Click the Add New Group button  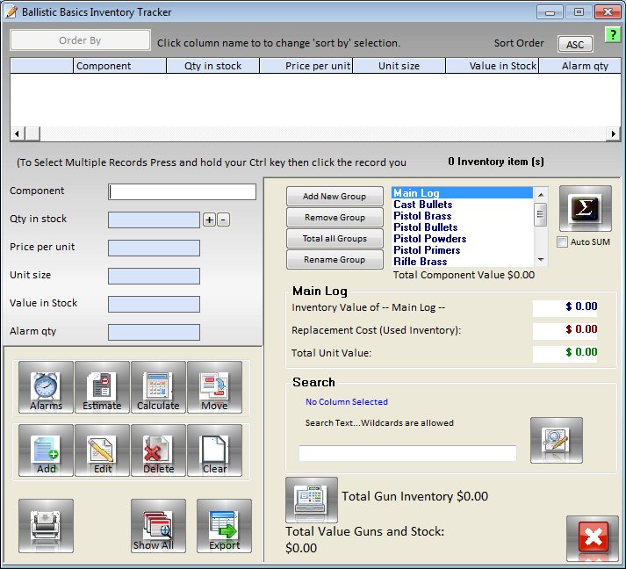point(335,197)
